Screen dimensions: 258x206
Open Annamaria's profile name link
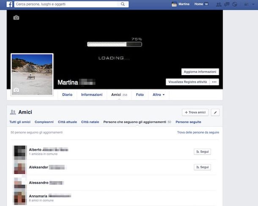[x=50, y=196]
